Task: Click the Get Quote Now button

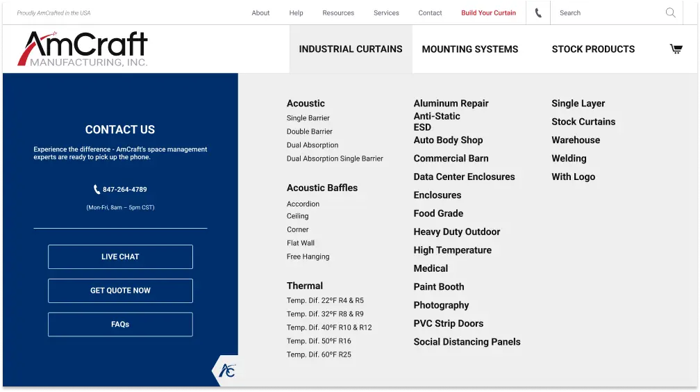Action: 120,291
